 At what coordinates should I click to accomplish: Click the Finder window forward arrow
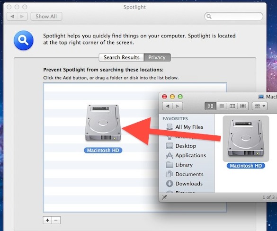coord(178,106)
